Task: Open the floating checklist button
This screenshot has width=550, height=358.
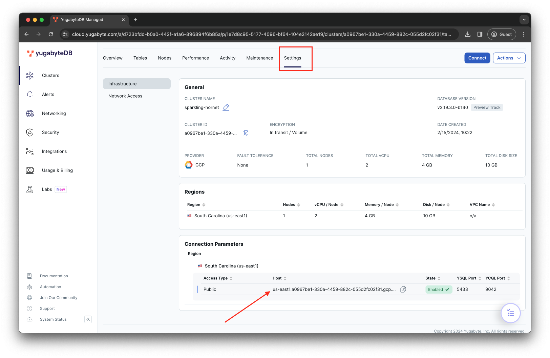Action: (x=510, y=313)
